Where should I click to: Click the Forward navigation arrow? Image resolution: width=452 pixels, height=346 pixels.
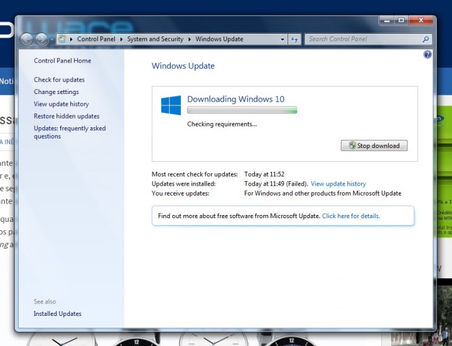pos(41,39)
